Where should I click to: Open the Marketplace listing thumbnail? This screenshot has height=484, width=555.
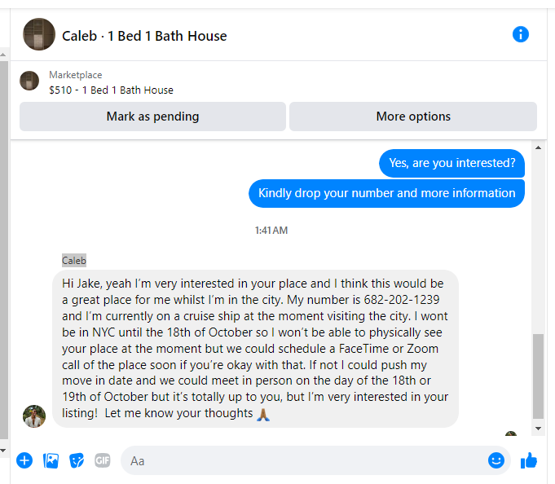coord(29,81)
